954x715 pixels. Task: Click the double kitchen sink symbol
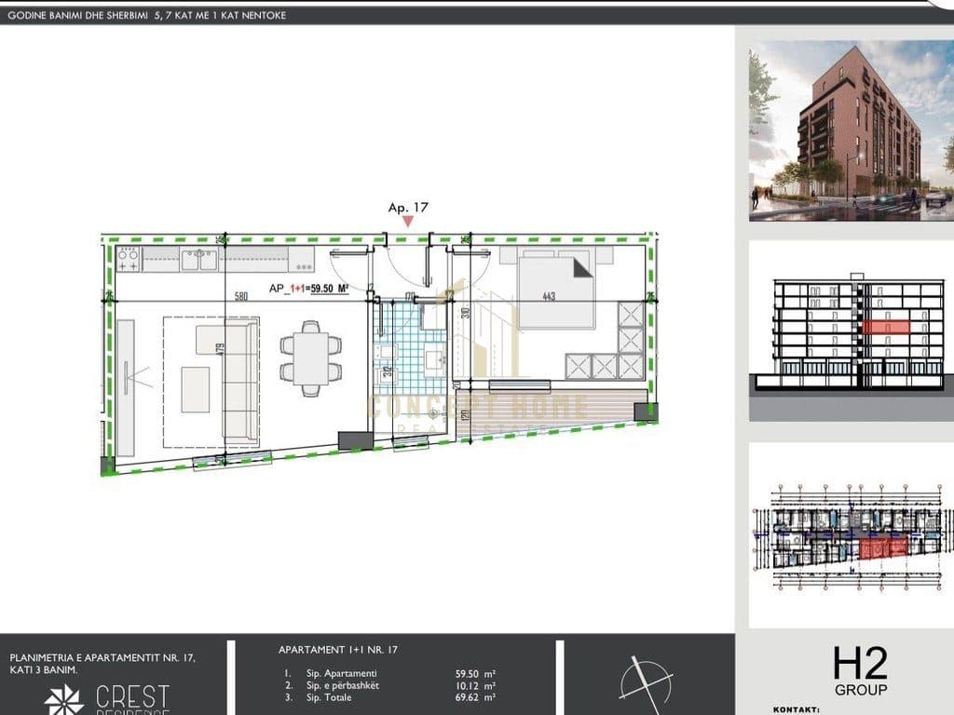pyautogui.click(x=198, y=260)
